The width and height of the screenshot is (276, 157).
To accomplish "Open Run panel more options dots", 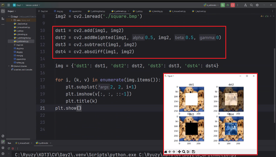I will (x=17, y=149).
